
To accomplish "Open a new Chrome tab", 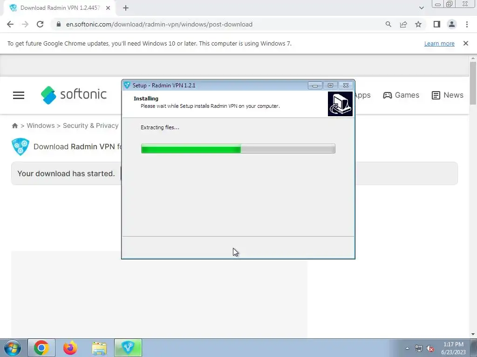I will [x=126, y=8].
